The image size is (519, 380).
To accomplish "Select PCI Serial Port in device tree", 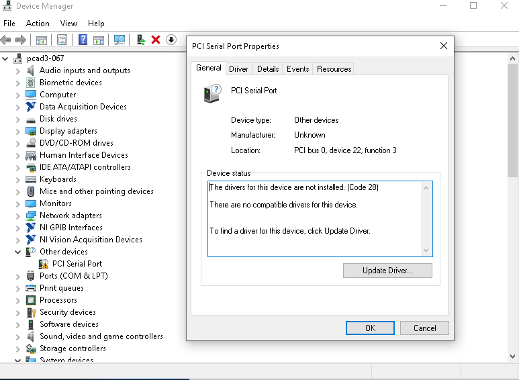I will pyautogui.click(x=77, y=264).
